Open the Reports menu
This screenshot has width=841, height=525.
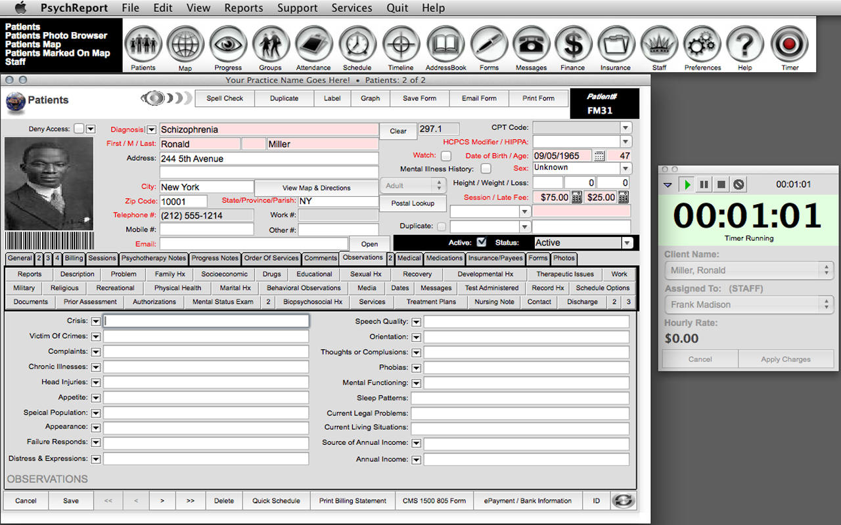[x=244, y=8]
